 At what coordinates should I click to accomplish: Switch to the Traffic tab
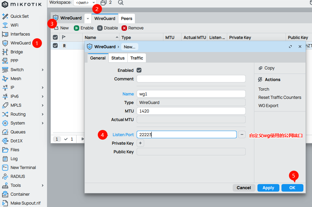tap(137, 58)
